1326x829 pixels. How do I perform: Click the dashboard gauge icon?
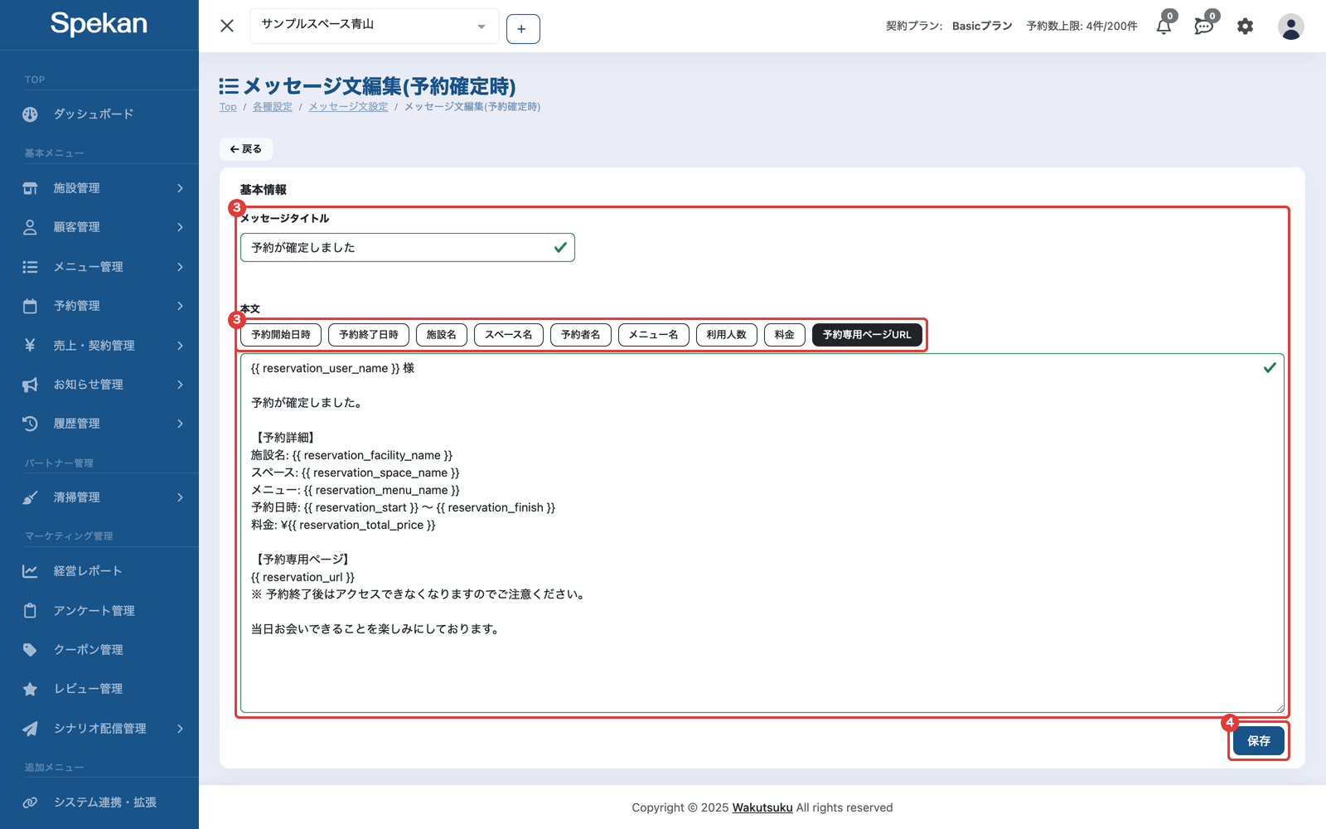(x=30, y=114)
